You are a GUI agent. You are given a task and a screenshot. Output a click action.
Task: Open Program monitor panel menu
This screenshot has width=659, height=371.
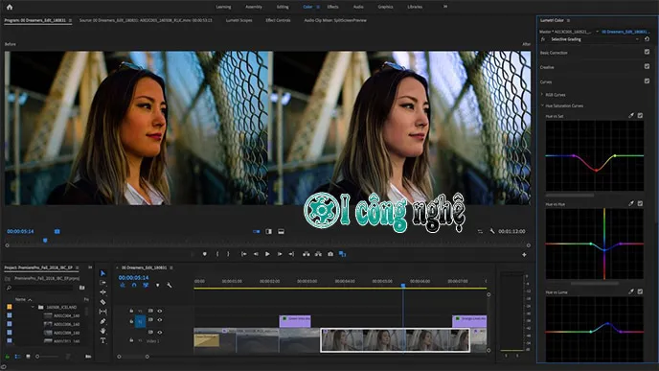coord(70,20)
